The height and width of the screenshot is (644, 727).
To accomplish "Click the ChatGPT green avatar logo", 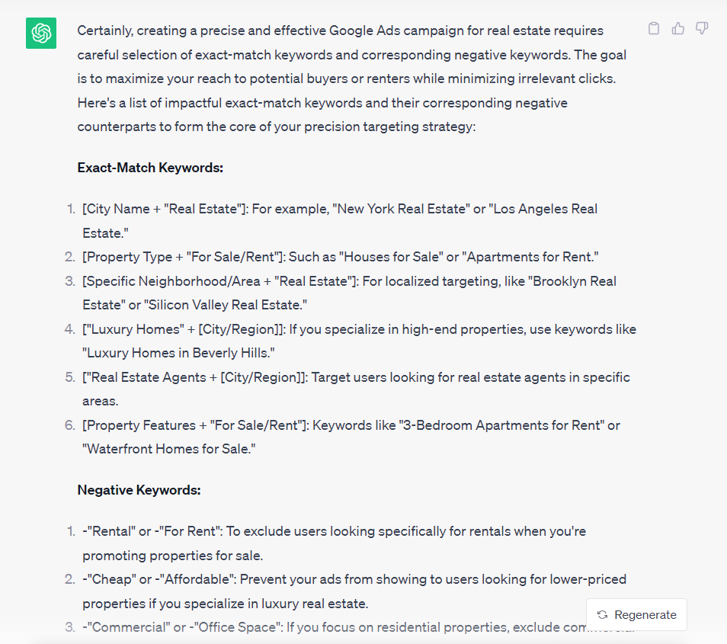I will [40, 34].
